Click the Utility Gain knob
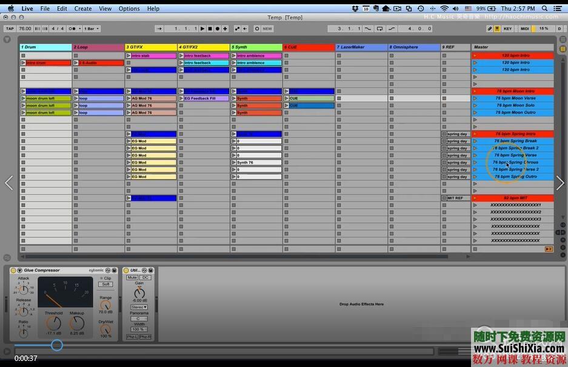This screenshot has width=568, height=367. pos(139,293)
